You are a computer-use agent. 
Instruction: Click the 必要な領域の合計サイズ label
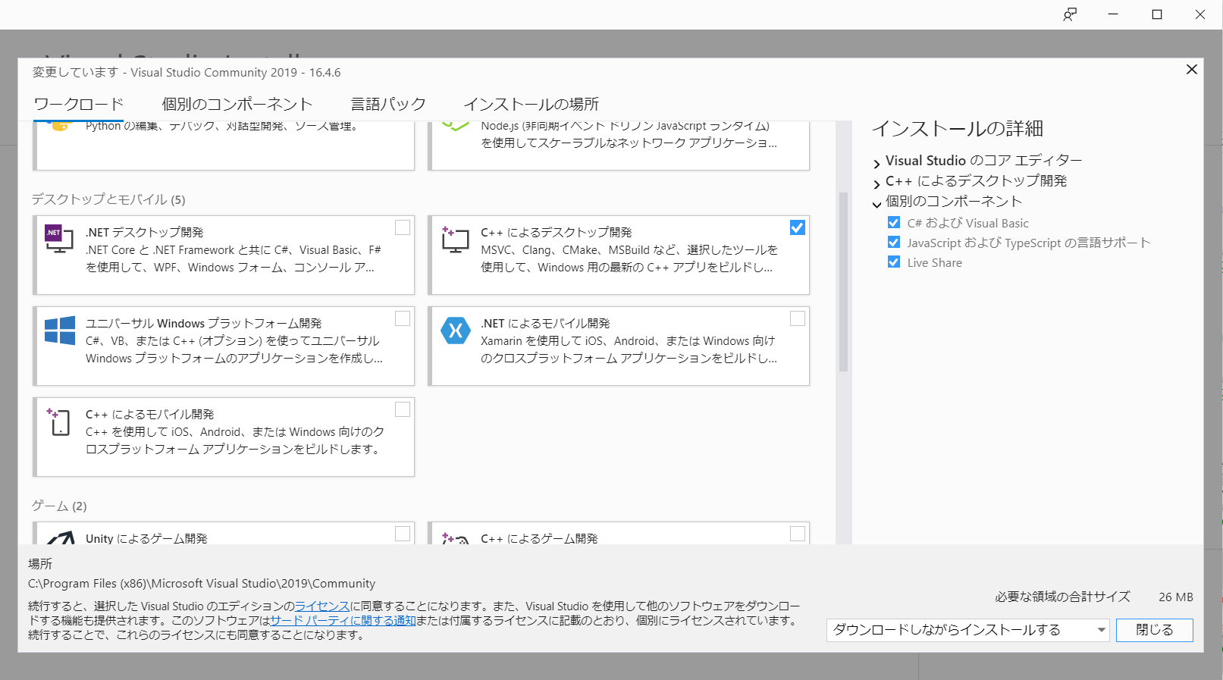[1063, 597]
